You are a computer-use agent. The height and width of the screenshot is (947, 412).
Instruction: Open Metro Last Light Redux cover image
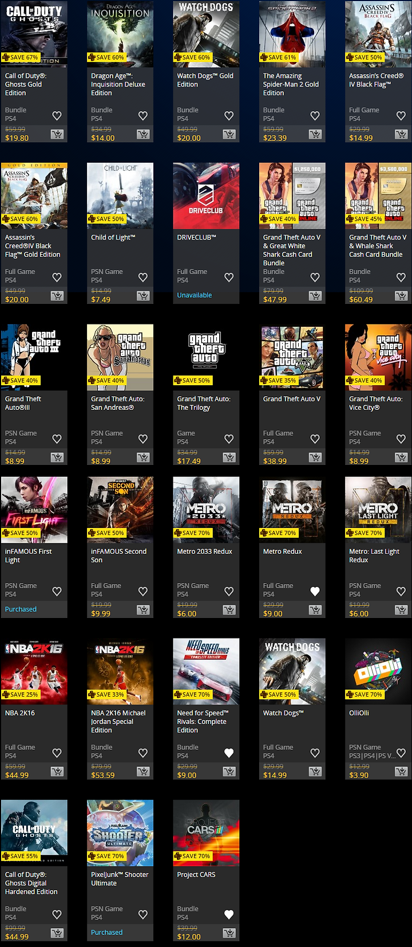378,510
